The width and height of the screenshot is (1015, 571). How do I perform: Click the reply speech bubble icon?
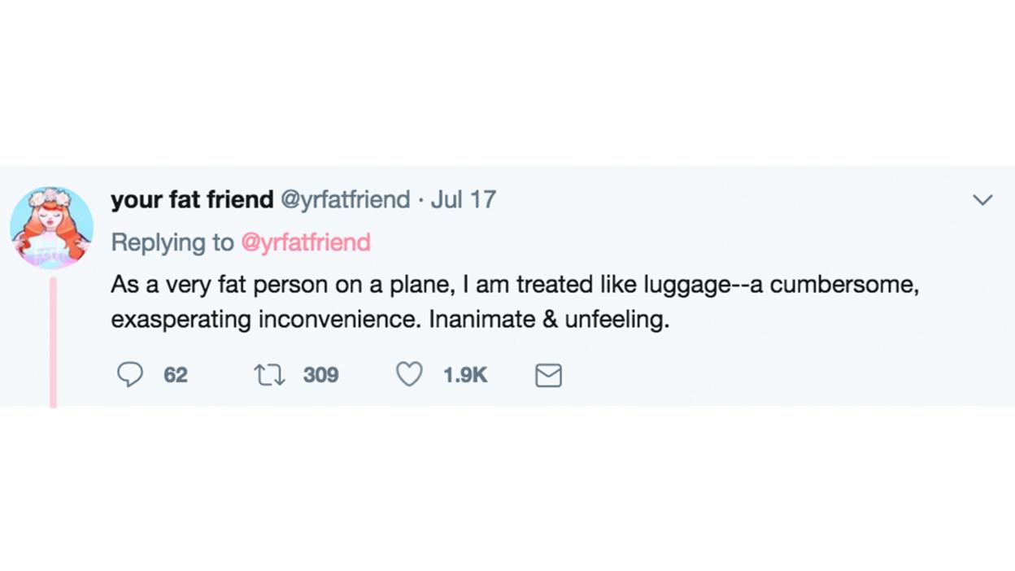click(130, 374)
